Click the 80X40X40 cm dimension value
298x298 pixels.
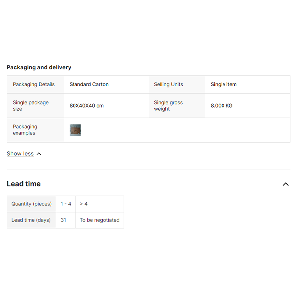pos(86,106)
